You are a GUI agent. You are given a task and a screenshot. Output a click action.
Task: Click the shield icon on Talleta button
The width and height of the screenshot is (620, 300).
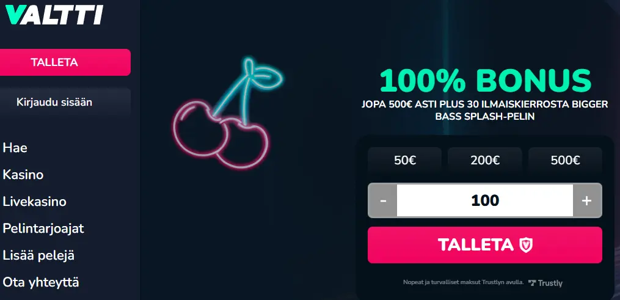[526, 245]
